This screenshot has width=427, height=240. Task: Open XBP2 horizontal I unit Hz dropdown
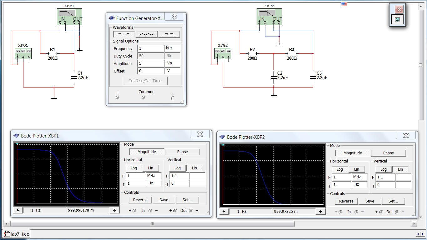point(360,185)
